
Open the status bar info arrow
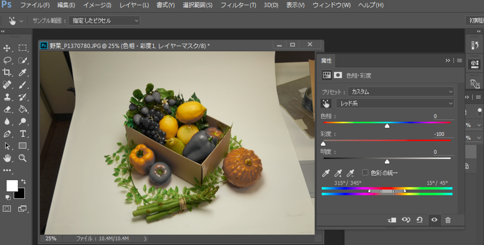[x=145, y=238]
